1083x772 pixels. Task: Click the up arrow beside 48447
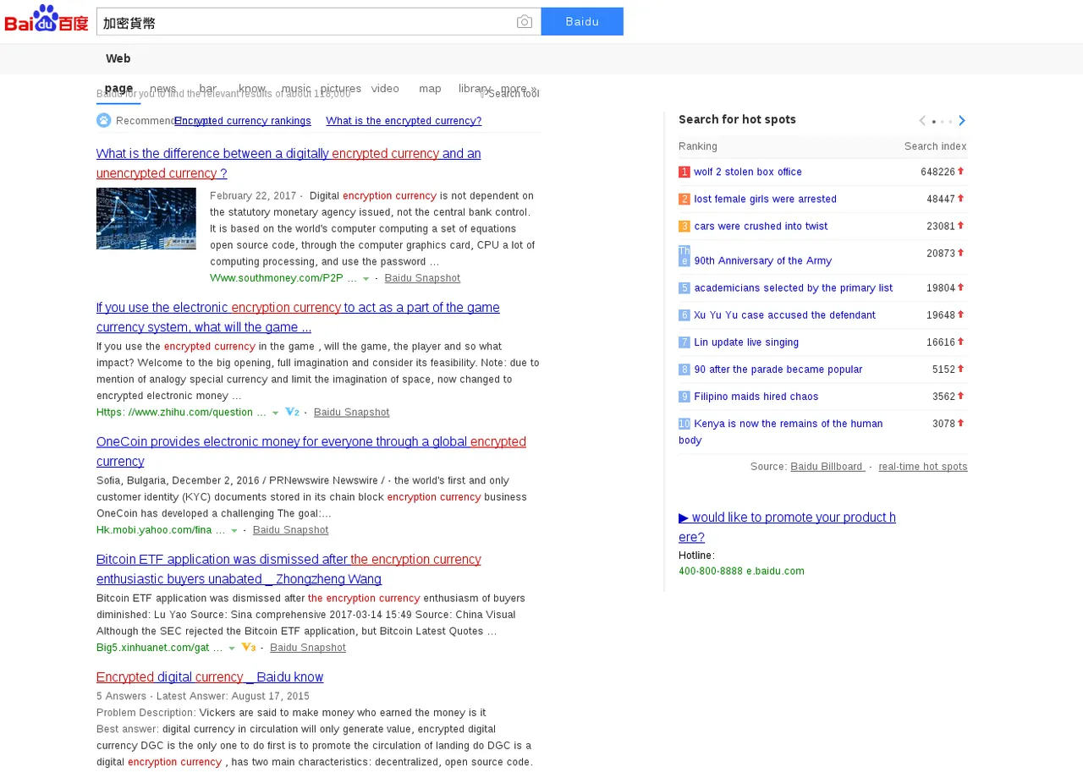(x=961, y=198)
